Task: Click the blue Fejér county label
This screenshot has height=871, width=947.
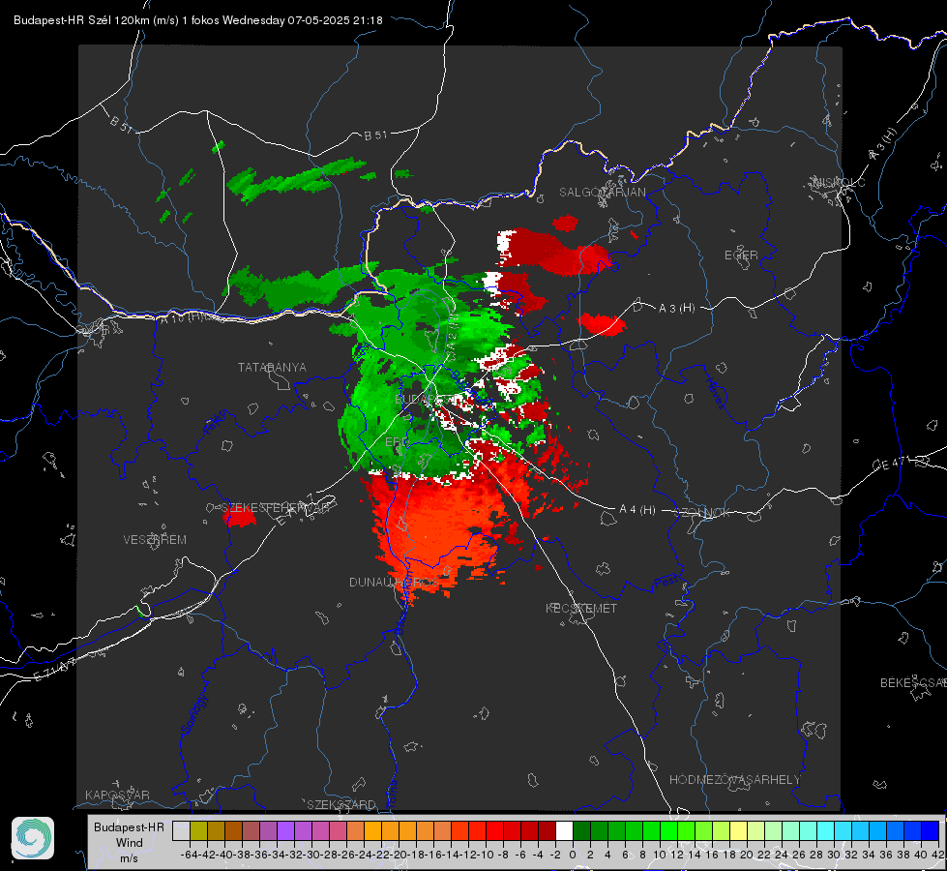Action: tap(216, 423)
